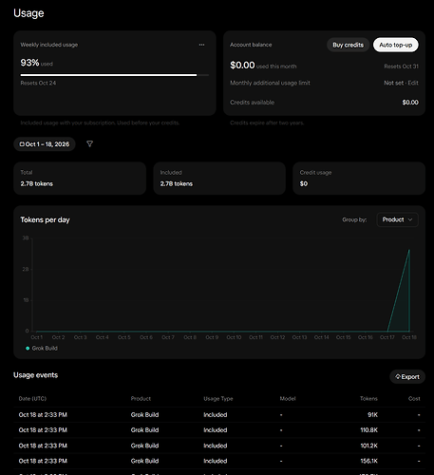Select the row with 156.1K tokens
This screenshot has width=434, height=475.
pos(219,461)
